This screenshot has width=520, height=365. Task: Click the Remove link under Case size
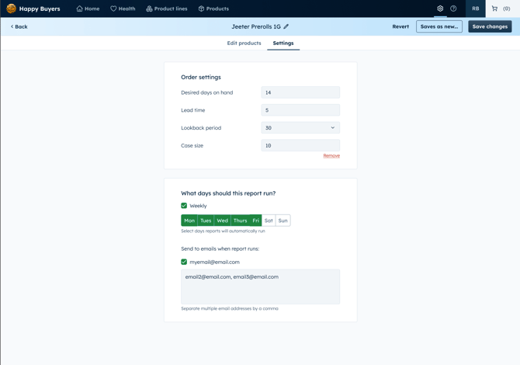click(331, 155)
